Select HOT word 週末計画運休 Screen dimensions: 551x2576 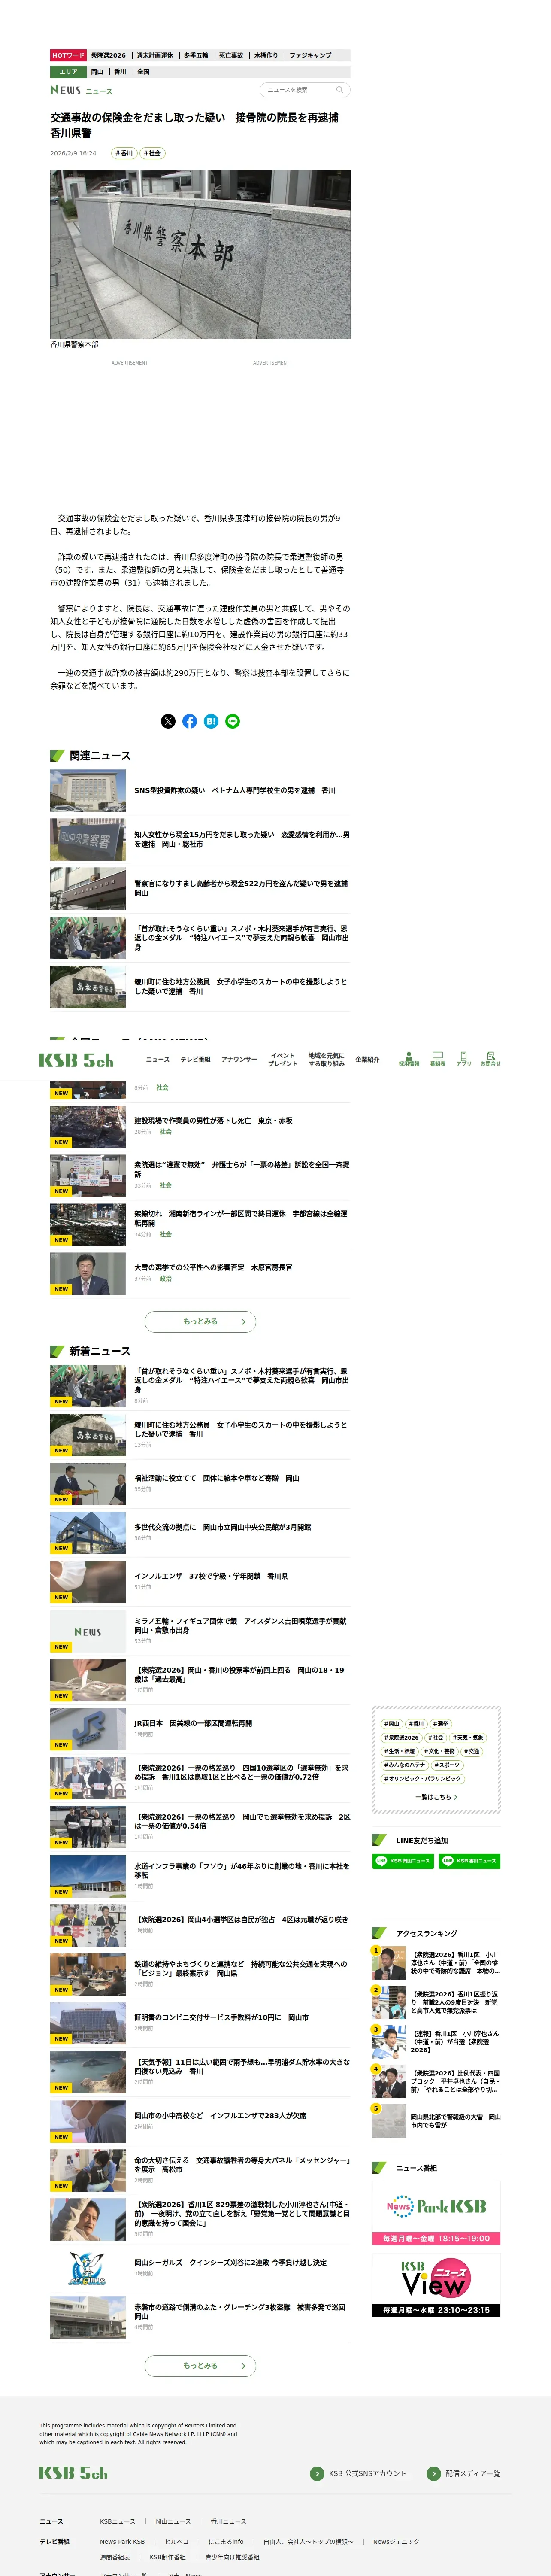(x=155, y=56)
